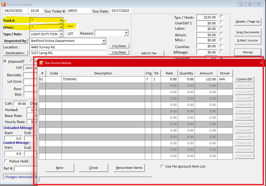Click the Renumber Items button
This screenshot has width=266, height=186.
click(129, 168)
